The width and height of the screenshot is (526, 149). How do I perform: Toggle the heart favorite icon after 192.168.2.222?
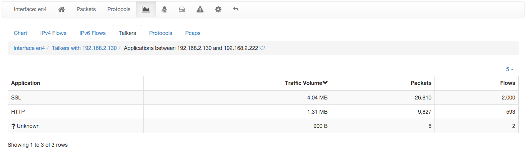point(263,48)
